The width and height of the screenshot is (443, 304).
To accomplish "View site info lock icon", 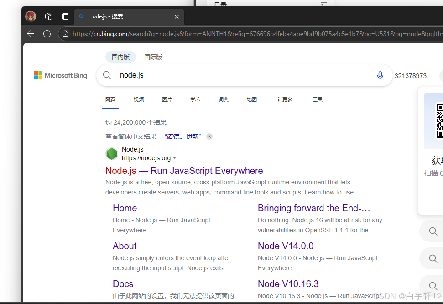I will pos(65,34).
